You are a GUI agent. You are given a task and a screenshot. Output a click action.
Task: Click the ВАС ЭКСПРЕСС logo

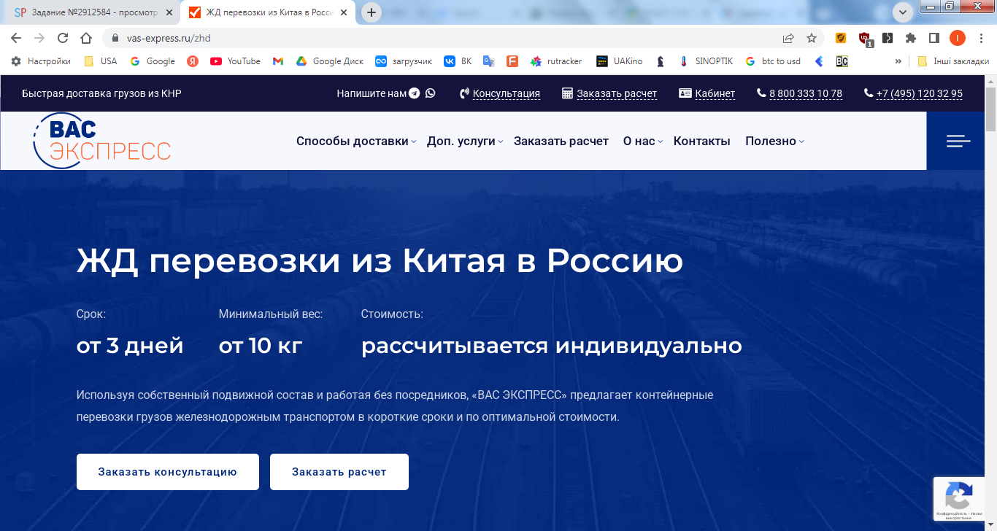pos(101,141)
